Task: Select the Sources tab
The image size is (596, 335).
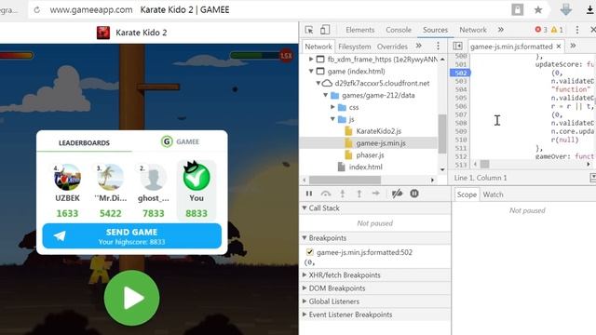Action: [435, 30]
